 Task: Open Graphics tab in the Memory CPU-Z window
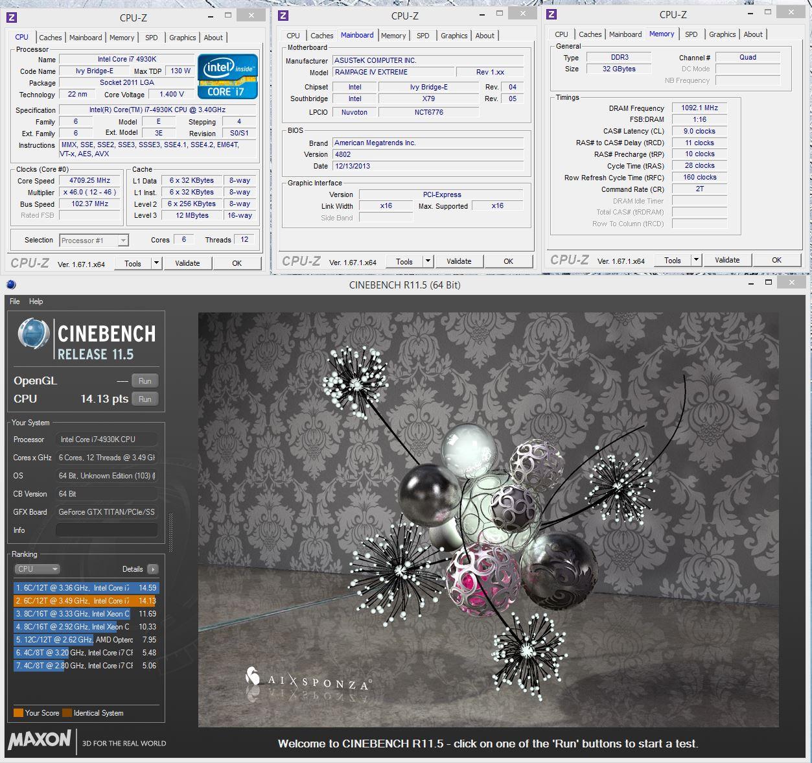coord(723,34)
